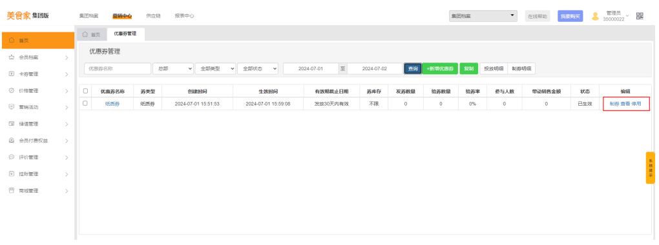Focus the 优惠券名称 search field
This screenshot has width=659, height=245.
118,69
